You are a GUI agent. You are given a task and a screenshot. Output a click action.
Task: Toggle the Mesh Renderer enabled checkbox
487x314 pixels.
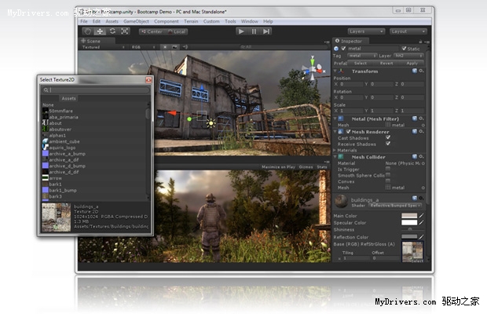(348, 132)
